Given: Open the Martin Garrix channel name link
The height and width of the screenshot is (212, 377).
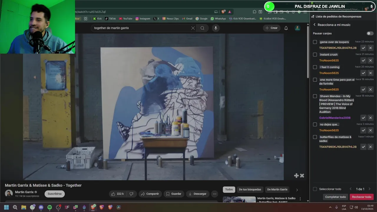Looking at the screenshot, I should [24, 192].
